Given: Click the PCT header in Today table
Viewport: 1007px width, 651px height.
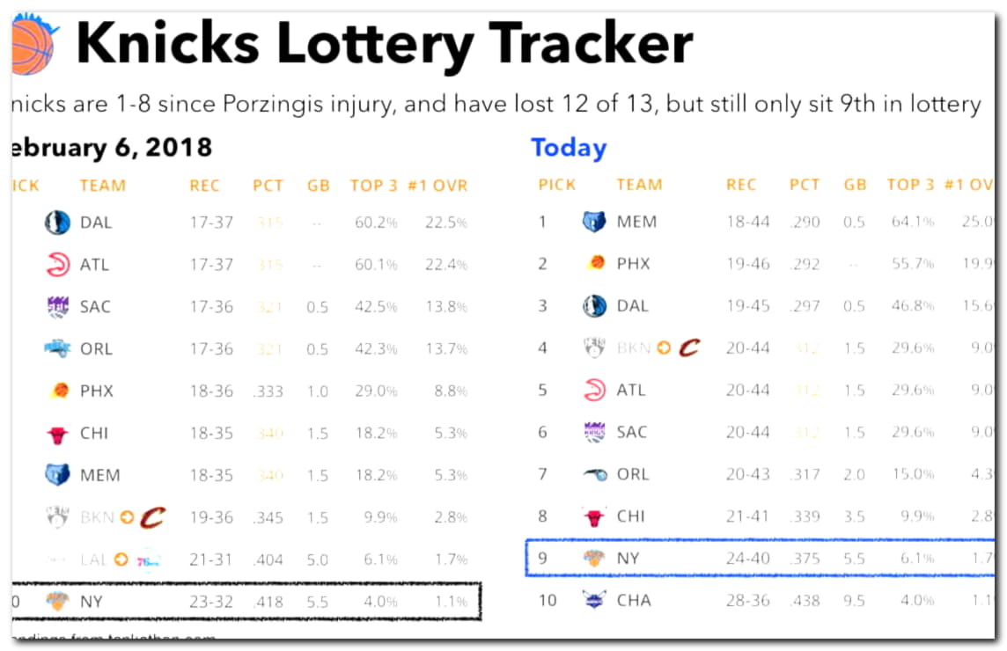Looking at the screenshot, I should tap(805, 185).
